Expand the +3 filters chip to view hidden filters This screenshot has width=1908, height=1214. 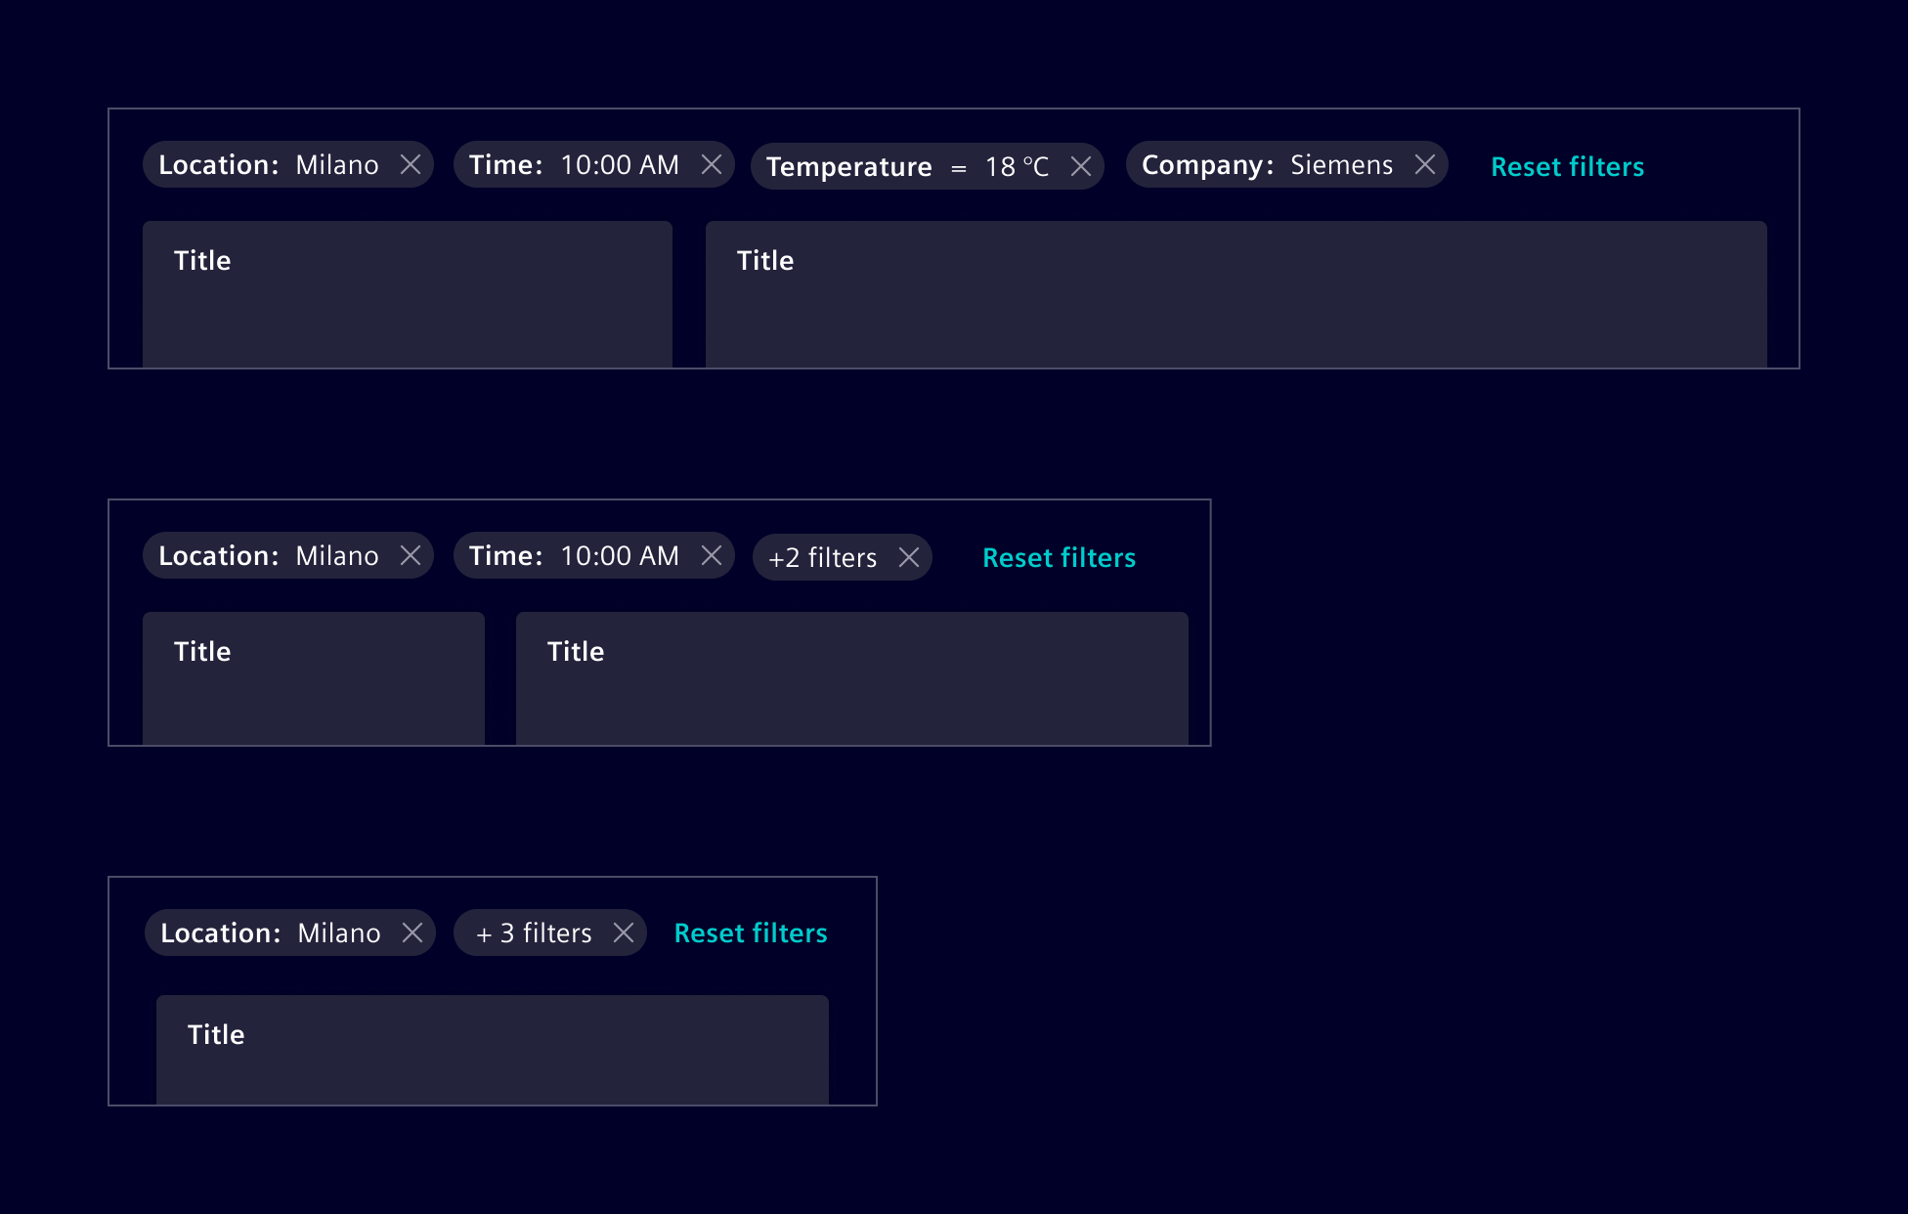click(x=533, y=932)
